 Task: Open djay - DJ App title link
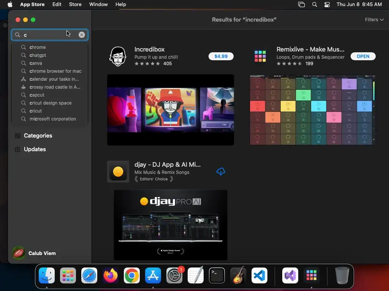tap(168, 164)
